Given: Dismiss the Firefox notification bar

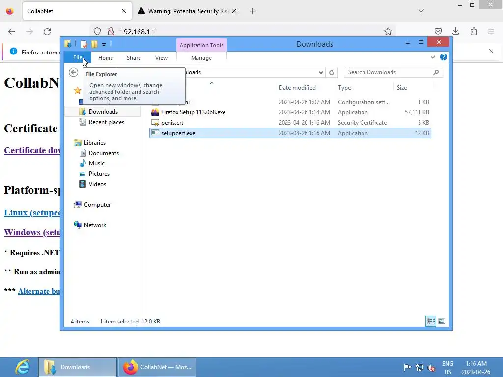Looking at the screenshot, I should click(x=491, y=51).
